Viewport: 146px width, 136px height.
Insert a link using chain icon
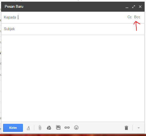pos(67,127)
